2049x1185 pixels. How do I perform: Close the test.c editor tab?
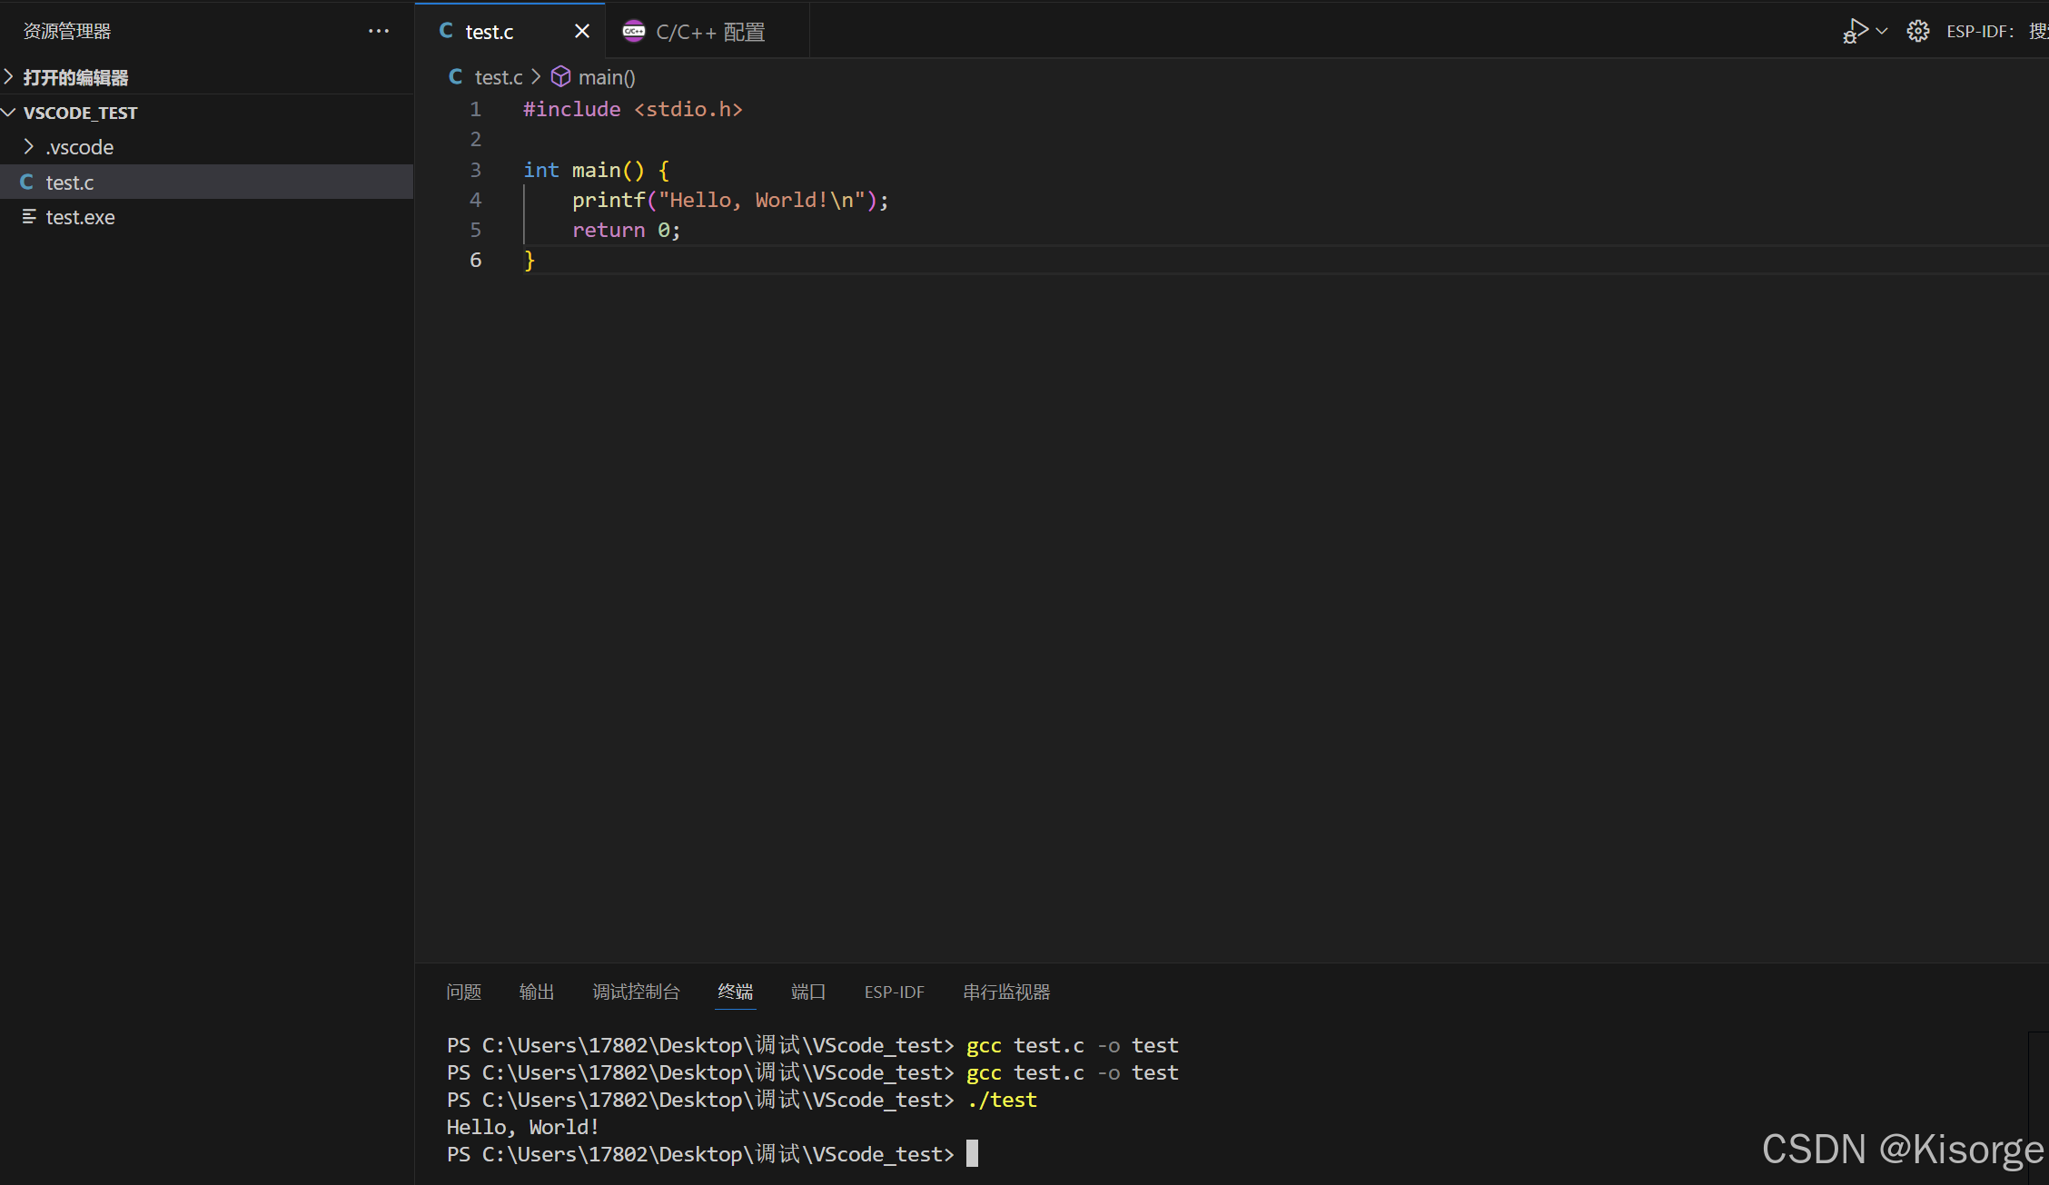tap(582, 32)
